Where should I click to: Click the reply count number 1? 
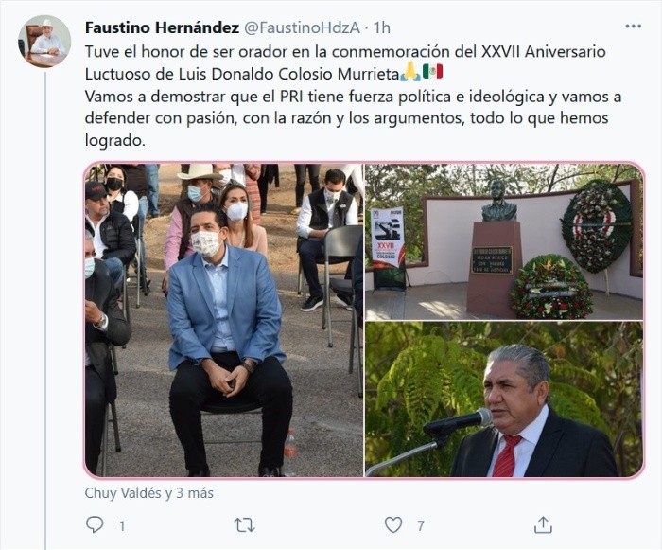coord(122,526)
